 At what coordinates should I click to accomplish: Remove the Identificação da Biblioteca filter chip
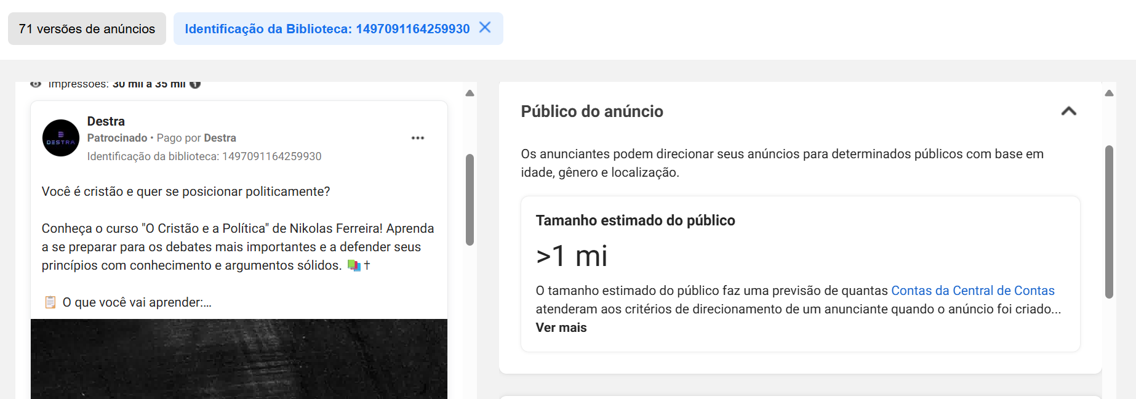(485, 28)
